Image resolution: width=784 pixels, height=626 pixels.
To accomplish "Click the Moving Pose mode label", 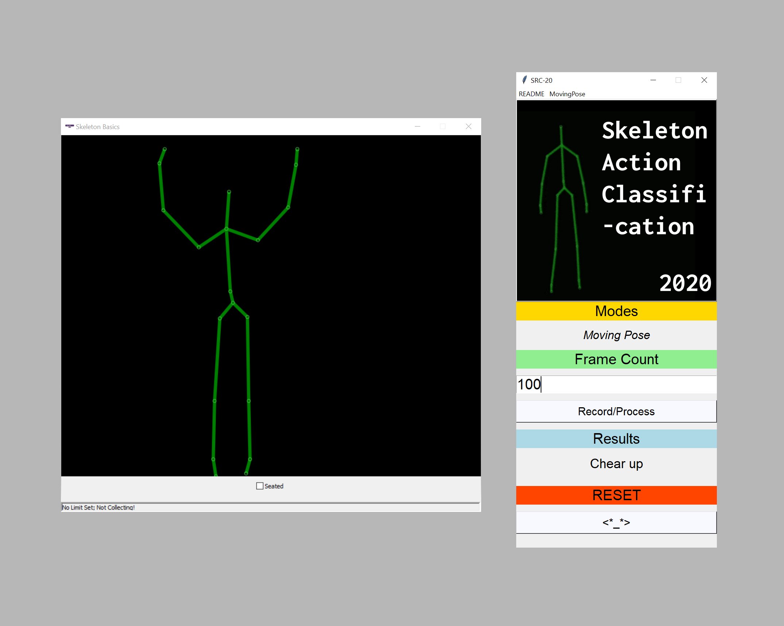I will tap(616, 335).
